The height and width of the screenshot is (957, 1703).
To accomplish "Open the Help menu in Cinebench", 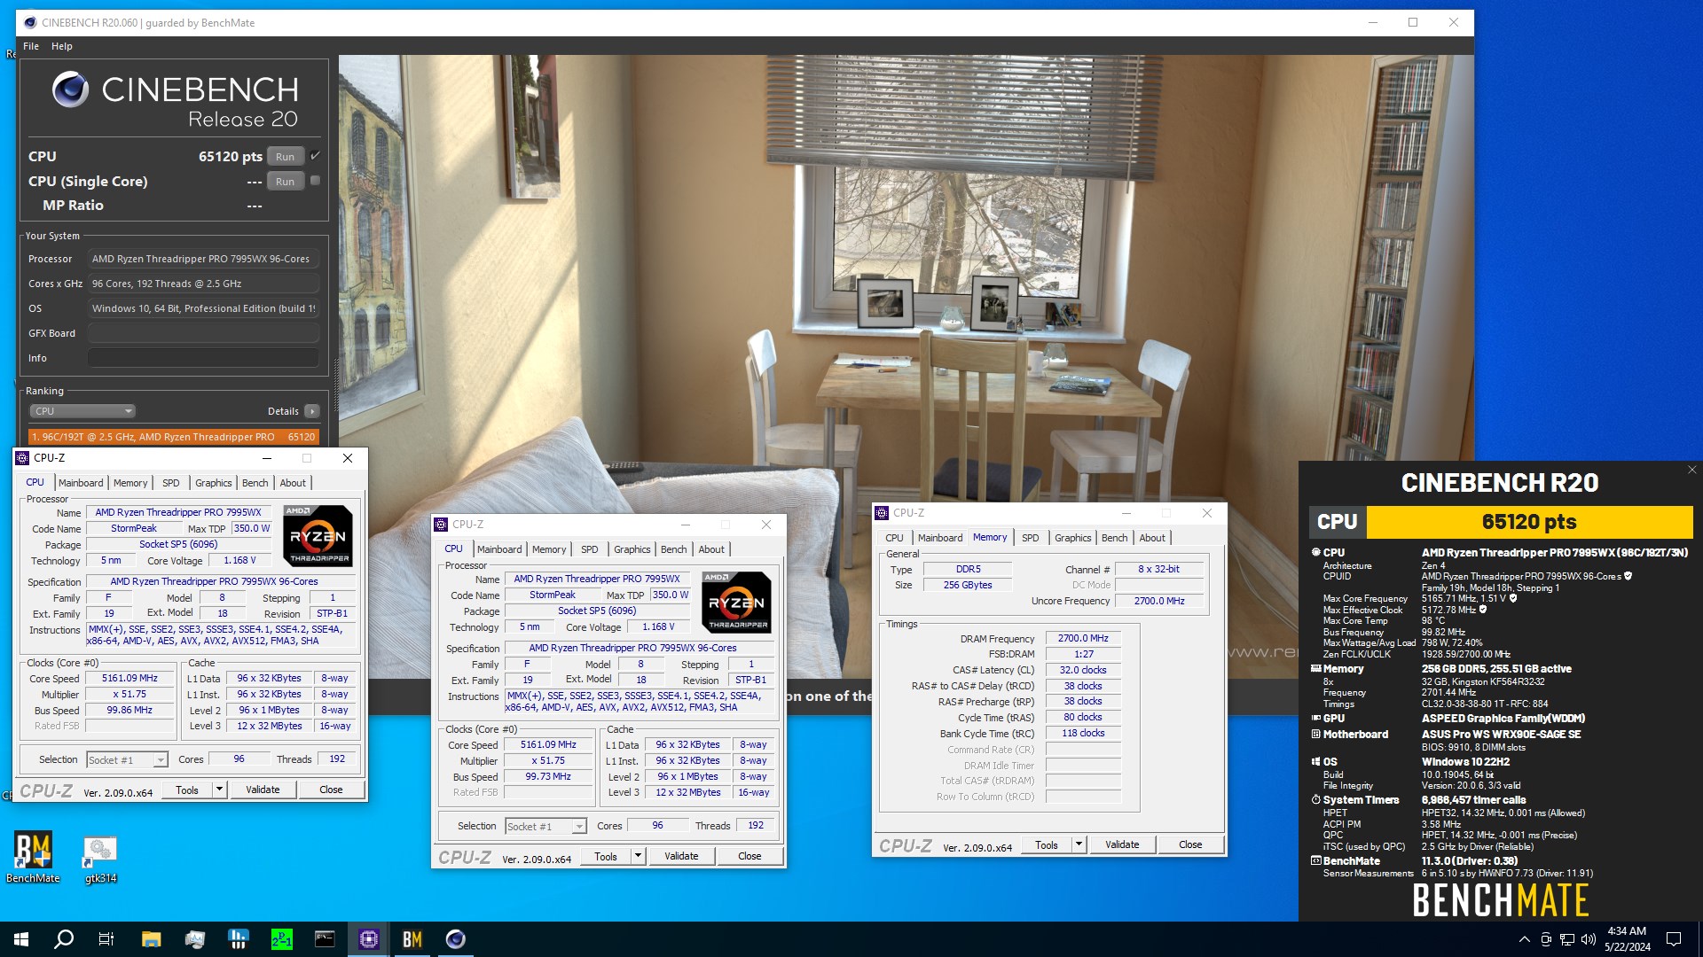I will [x=62, y=46].
